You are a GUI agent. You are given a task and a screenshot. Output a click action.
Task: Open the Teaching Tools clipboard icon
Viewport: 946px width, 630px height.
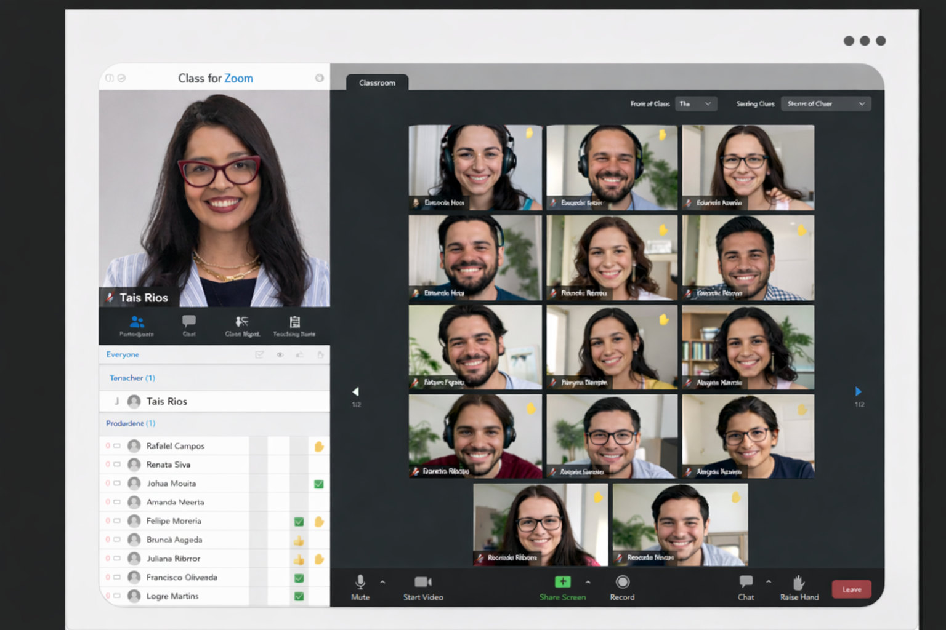point(294,322)
